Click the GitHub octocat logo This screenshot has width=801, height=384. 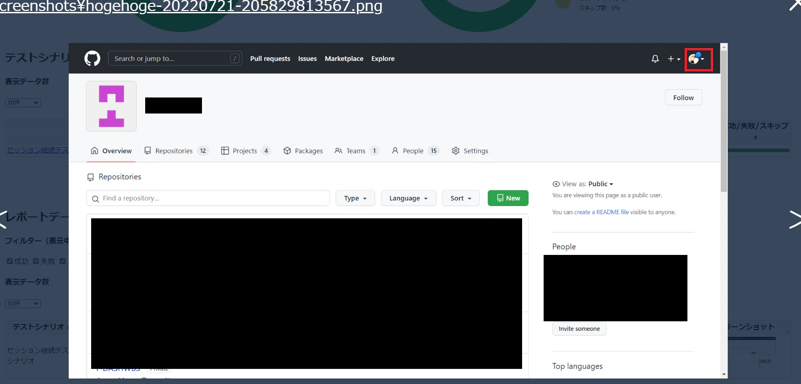click(x=92, y=59)
